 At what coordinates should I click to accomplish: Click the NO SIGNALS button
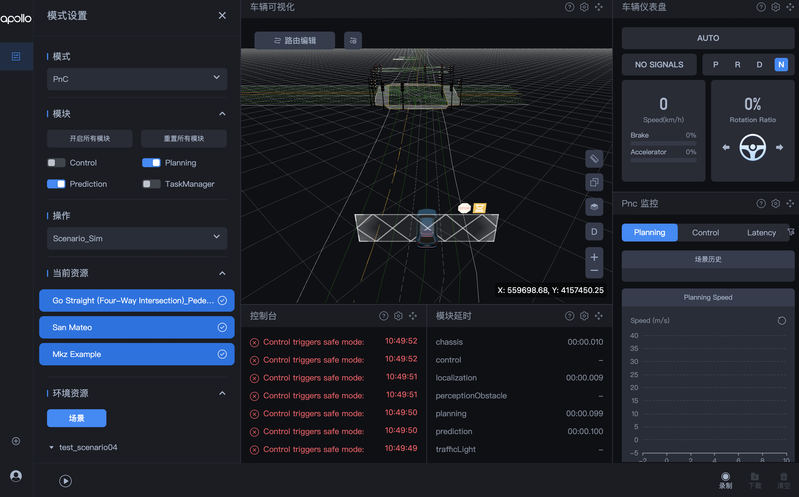pos(659,64)
